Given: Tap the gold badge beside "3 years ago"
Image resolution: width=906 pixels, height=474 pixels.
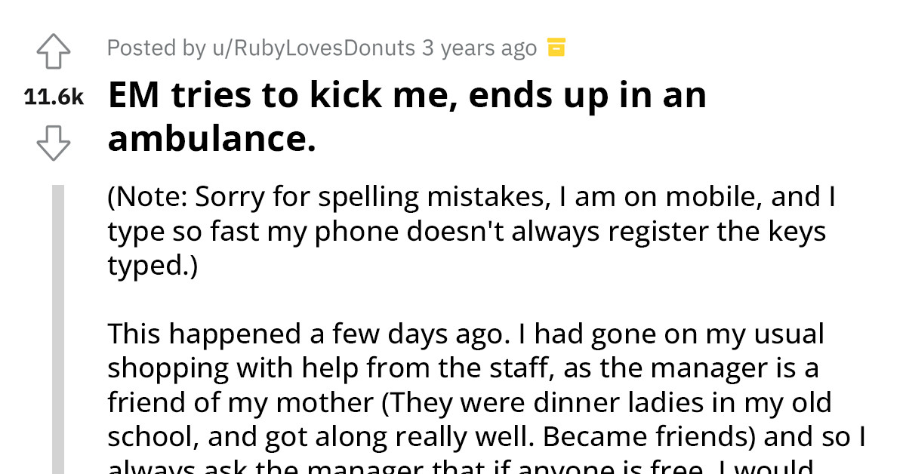Looking at the screenshot, I should [556, 47].
